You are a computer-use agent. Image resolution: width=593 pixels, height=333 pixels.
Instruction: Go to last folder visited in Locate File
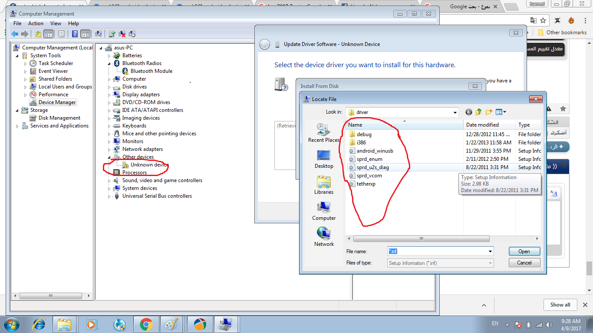click(x=469, y=112)
